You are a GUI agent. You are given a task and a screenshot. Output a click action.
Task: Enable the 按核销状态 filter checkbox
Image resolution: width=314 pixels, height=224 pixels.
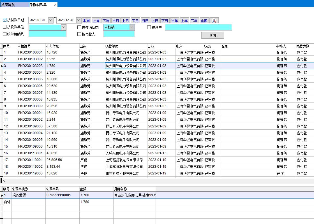tap(79, 27)
